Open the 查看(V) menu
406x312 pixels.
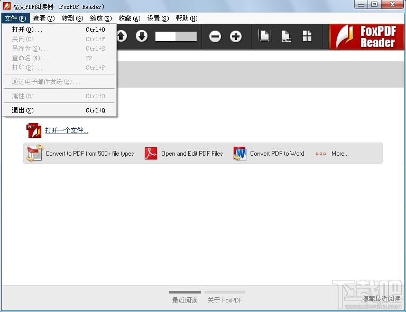[44, 18]
